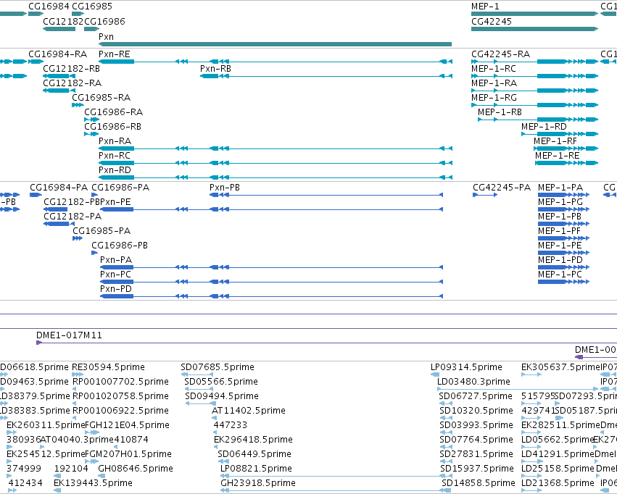617x494 pixels.
Task: Select the MEP-1-PF protein label
Action: pos(559,231)
